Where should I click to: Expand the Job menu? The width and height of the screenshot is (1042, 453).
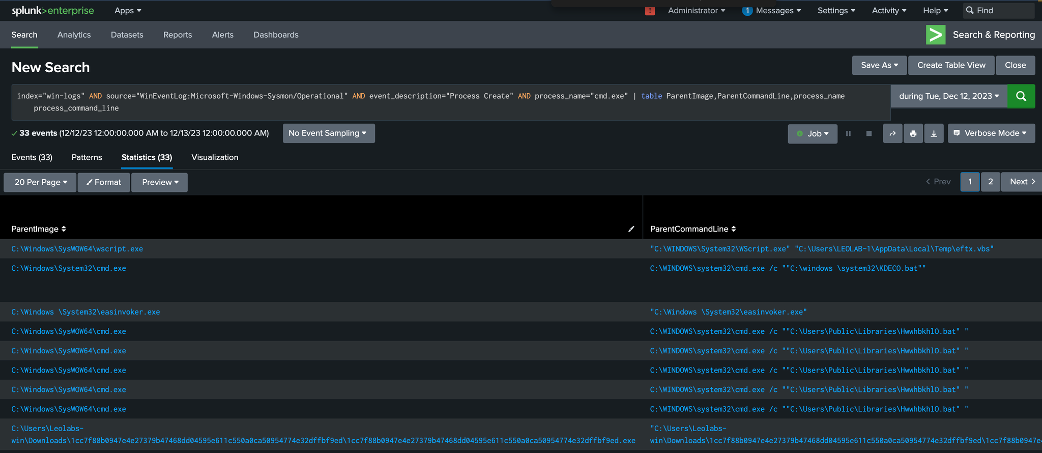tap(813, 133)
